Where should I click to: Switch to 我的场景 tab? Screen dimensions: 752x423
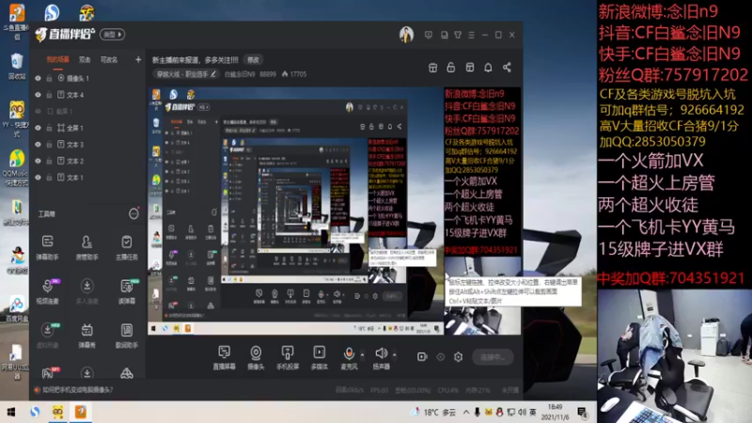click(x=57, y=59)
